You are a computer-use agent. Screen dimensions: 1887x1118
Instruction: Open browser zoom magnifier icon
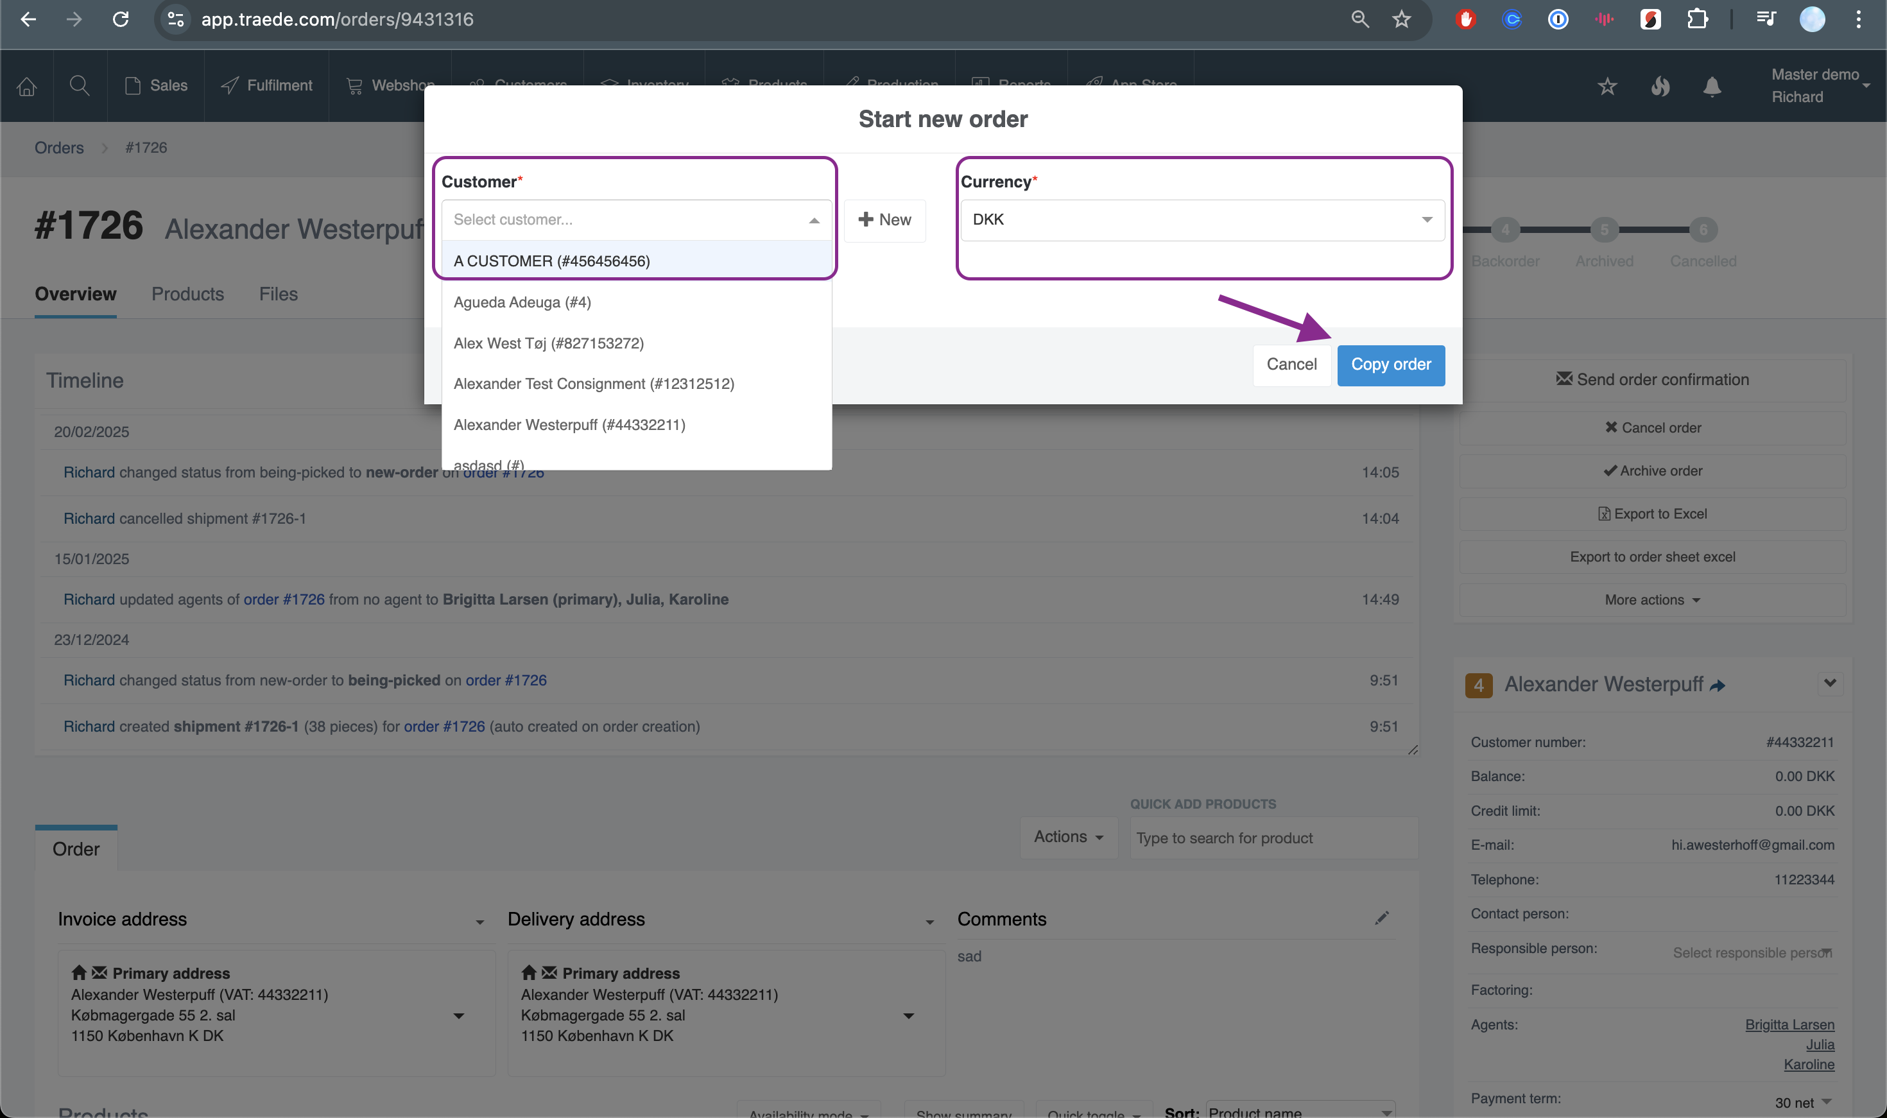click(x=1359, y=20)
